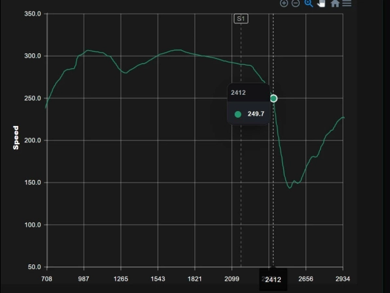
Task: Click the 350.0 y-axis label
Action: tap(32, 14)
